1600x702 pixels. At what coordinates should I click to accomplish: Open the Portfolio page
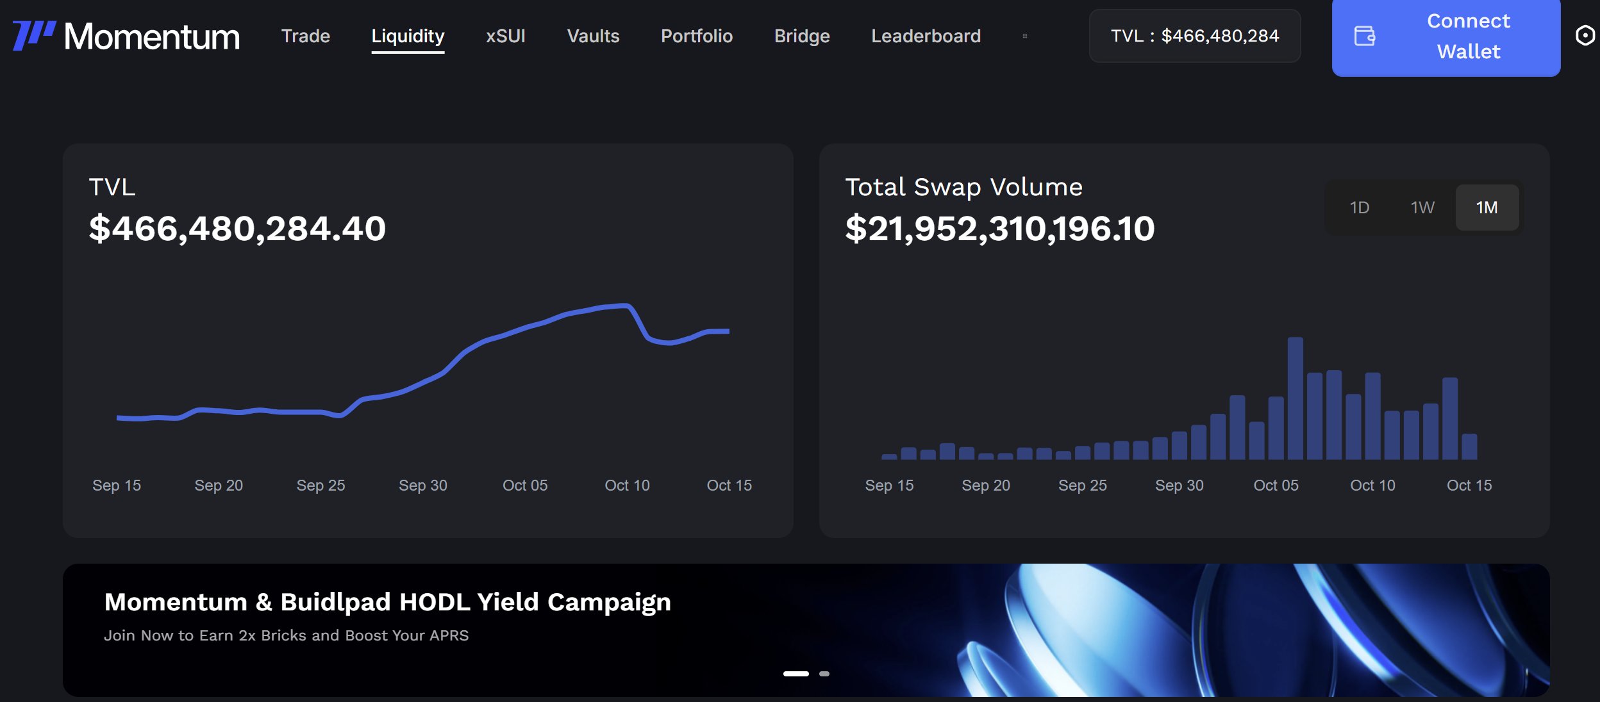696,36
